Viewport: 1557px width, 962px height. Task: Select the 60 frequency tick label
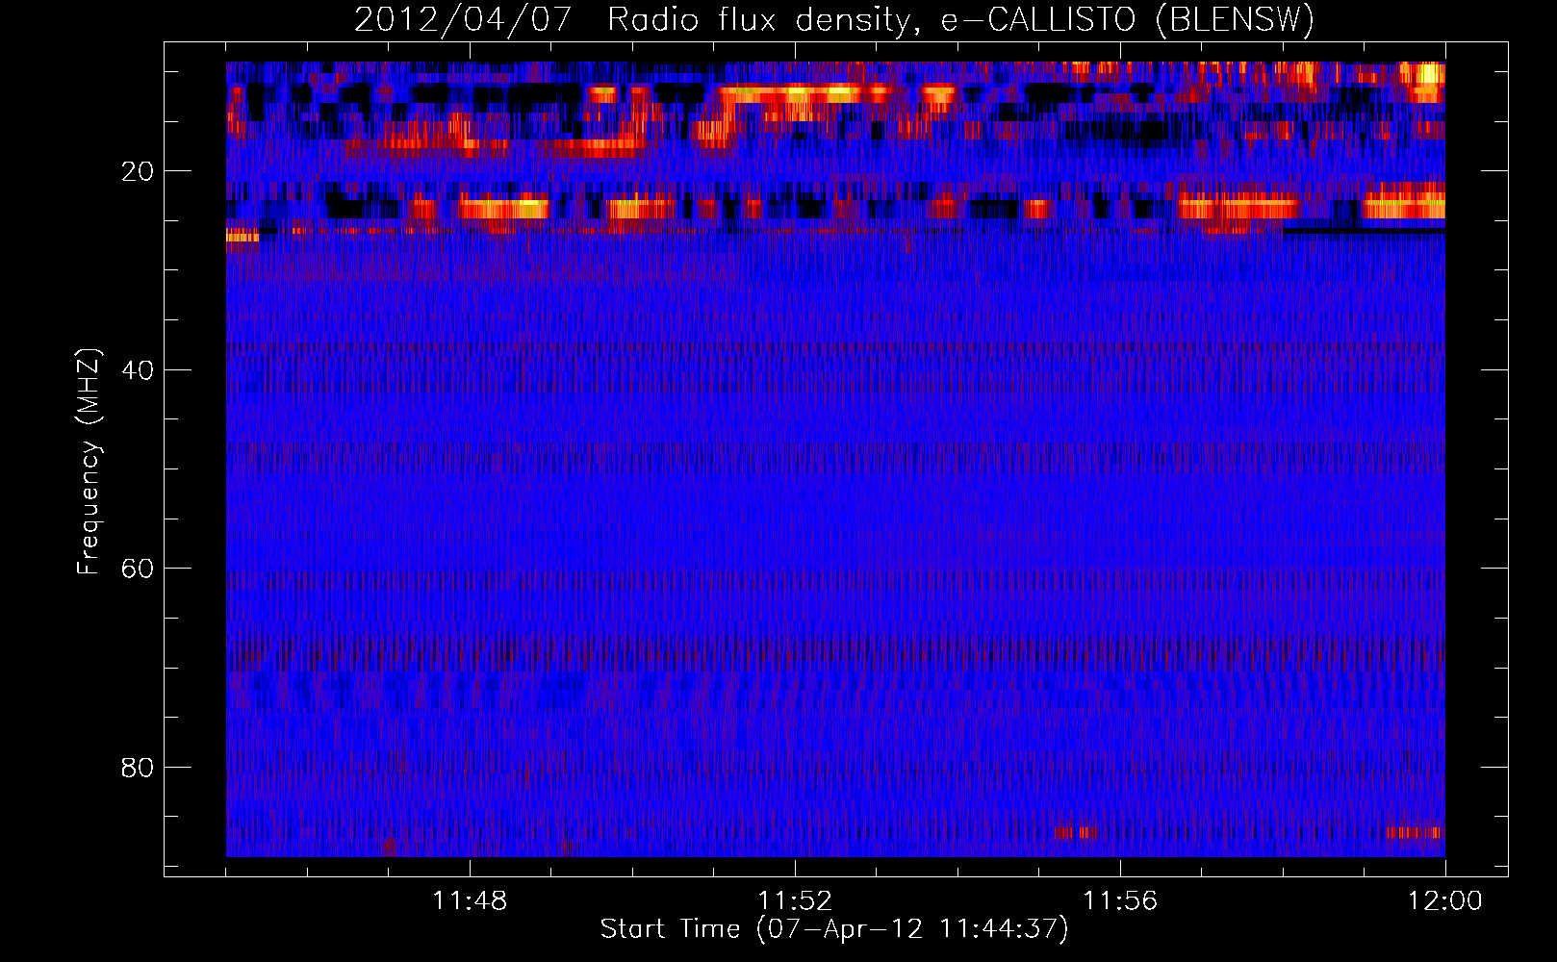(x=138, y=569)
